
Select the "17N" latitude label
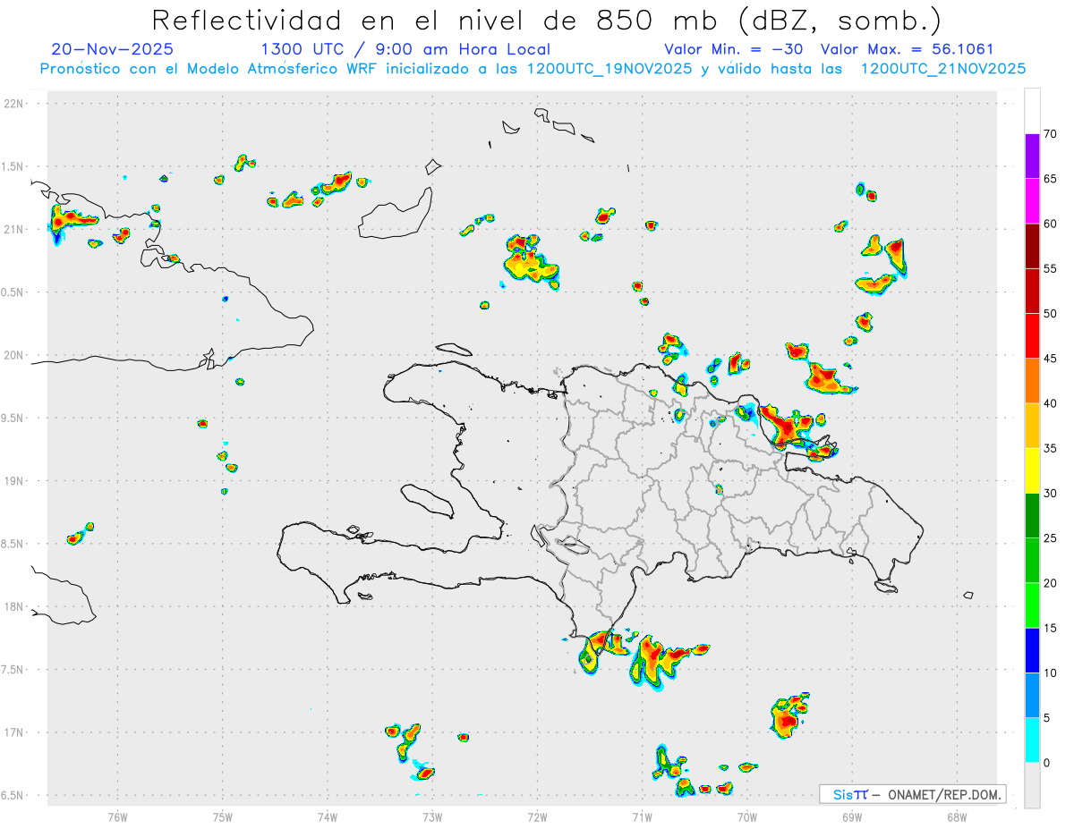[x=14, y=732]
